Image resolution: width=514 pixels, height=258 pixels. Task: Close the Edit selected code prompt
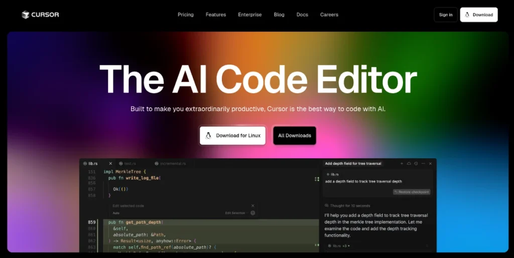click(x=253, y=206)
